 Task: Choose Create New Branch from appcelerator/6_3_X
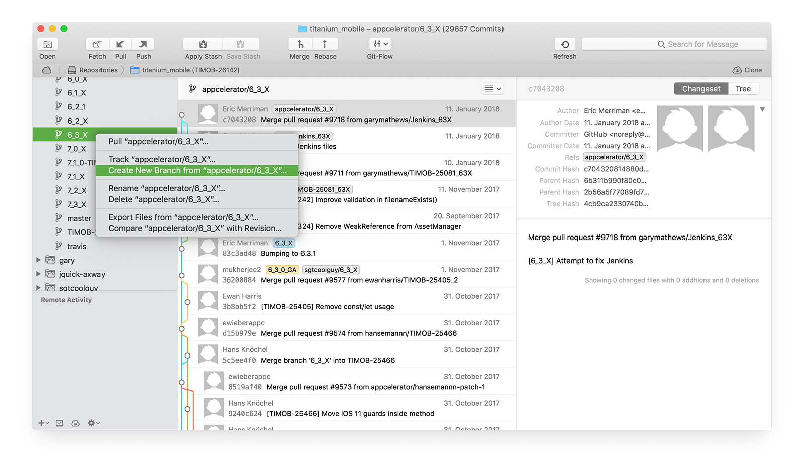click(197, 171)
